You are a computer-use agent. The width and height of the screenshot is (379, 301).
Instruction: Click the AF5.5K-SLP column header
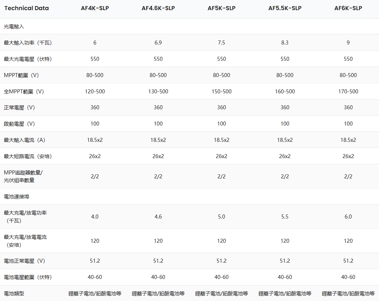coord(285,8)
